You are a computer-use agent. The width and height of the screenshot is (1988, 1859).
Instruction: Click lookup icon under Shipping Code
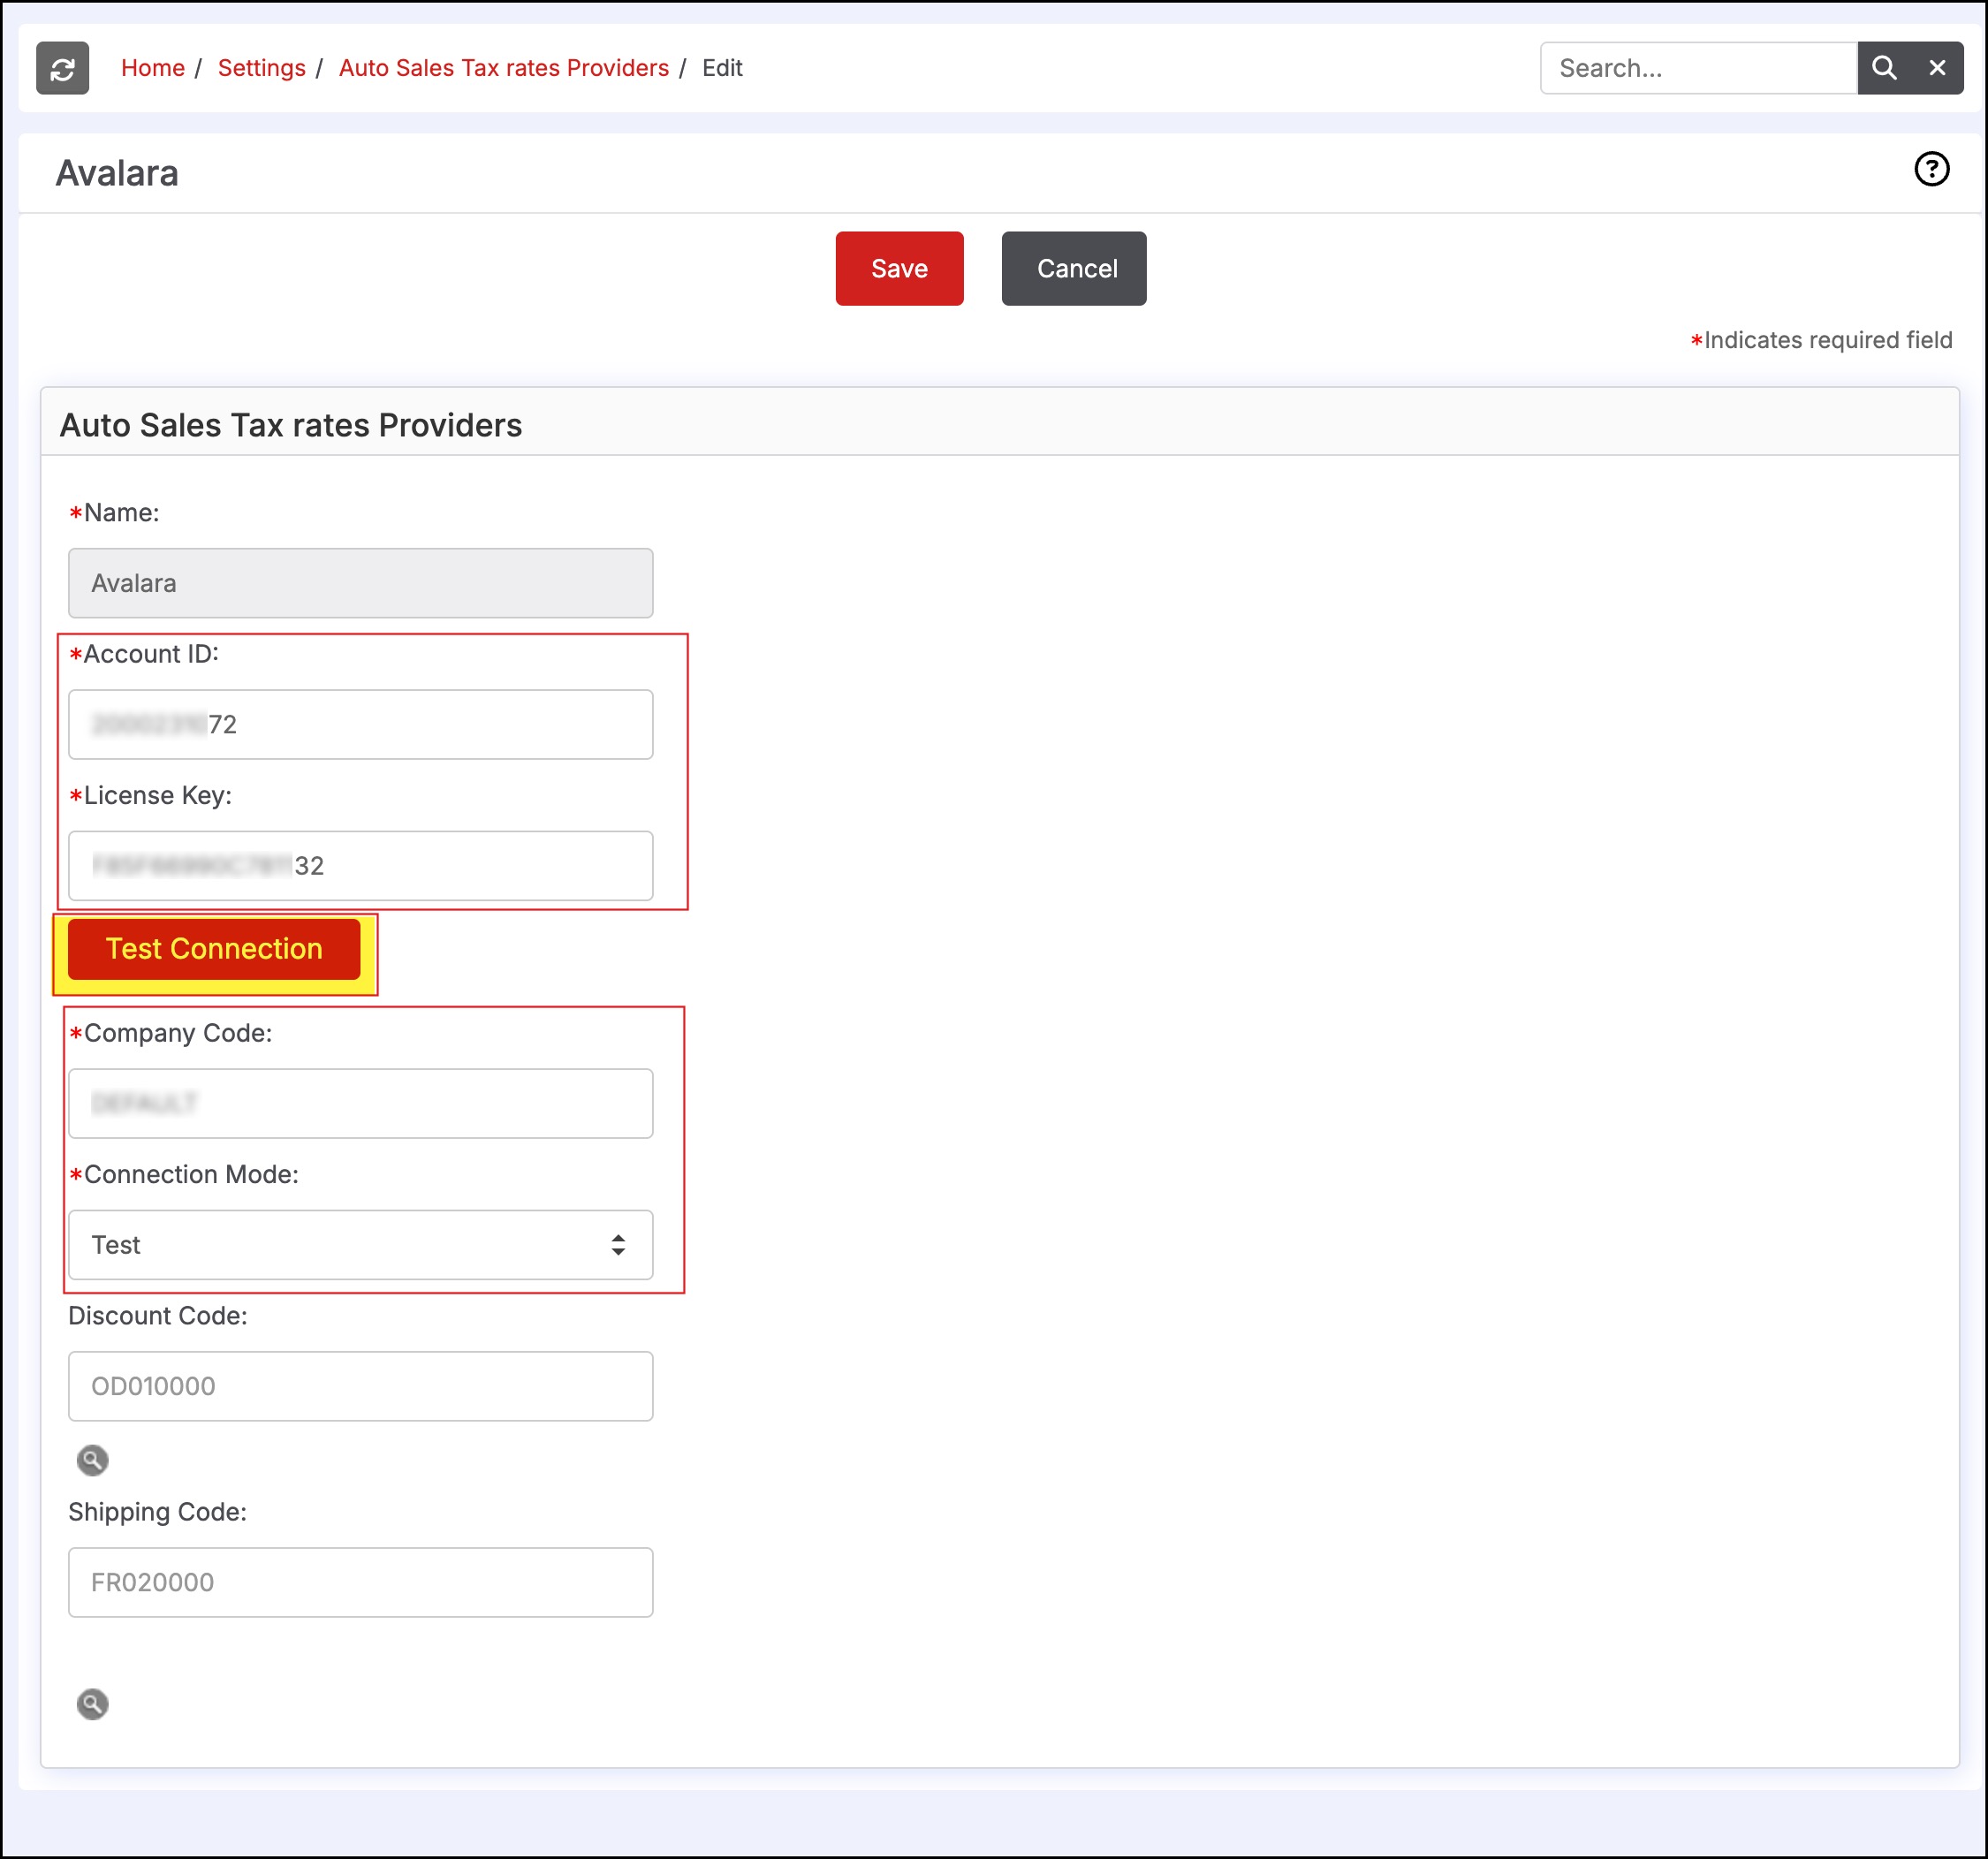click(92, 1703)
